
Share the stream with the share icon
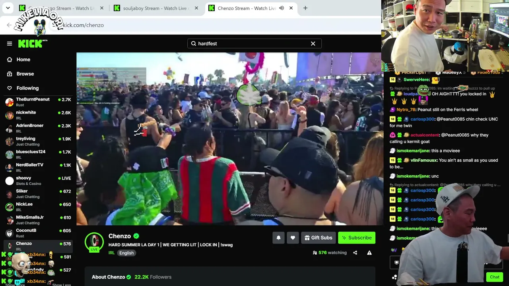[x=355, y=253]
